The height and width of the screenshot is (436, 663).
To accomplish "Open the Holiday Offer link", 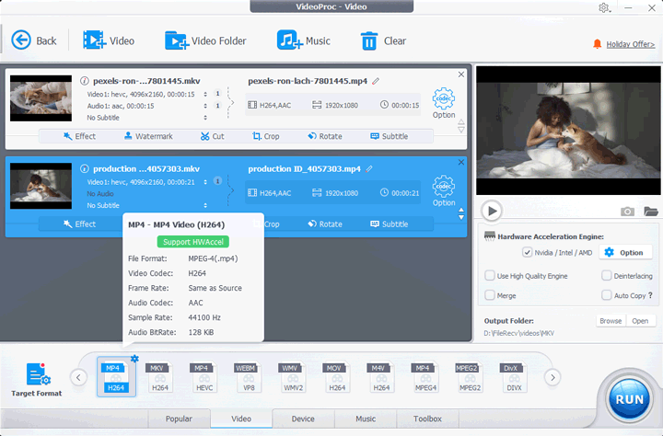I will click(x=630, y=44).
